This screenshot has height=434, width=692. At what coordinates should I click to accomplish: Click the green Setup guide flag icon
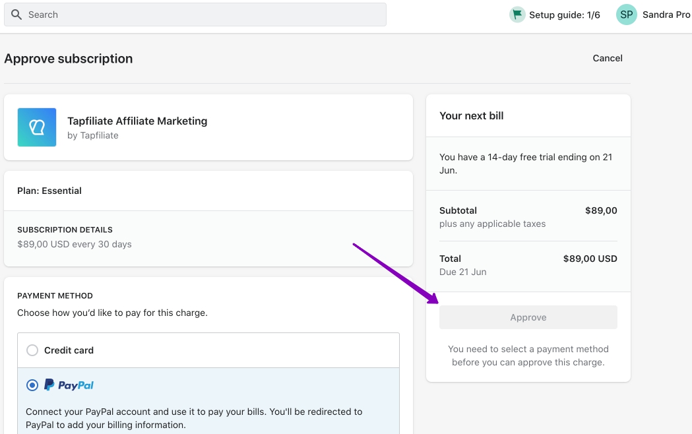tap(517, 15)
